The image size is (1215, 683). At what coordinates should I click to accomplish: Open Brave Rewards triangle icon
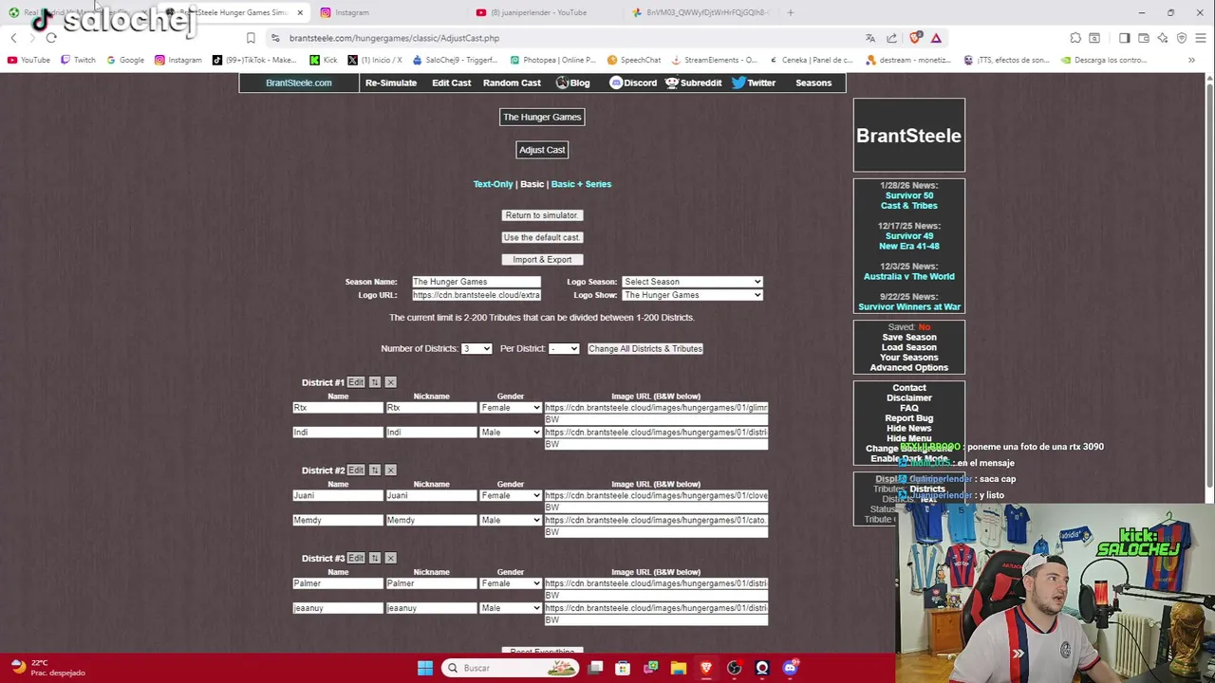[936, 38]
